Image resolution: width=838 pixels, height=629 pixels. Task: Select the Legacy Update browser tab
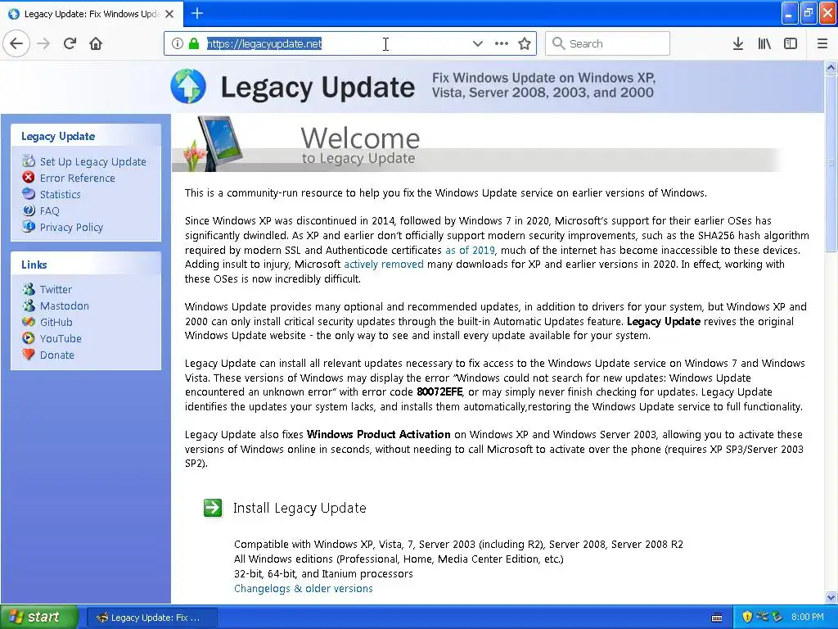[x=91, y=14]
